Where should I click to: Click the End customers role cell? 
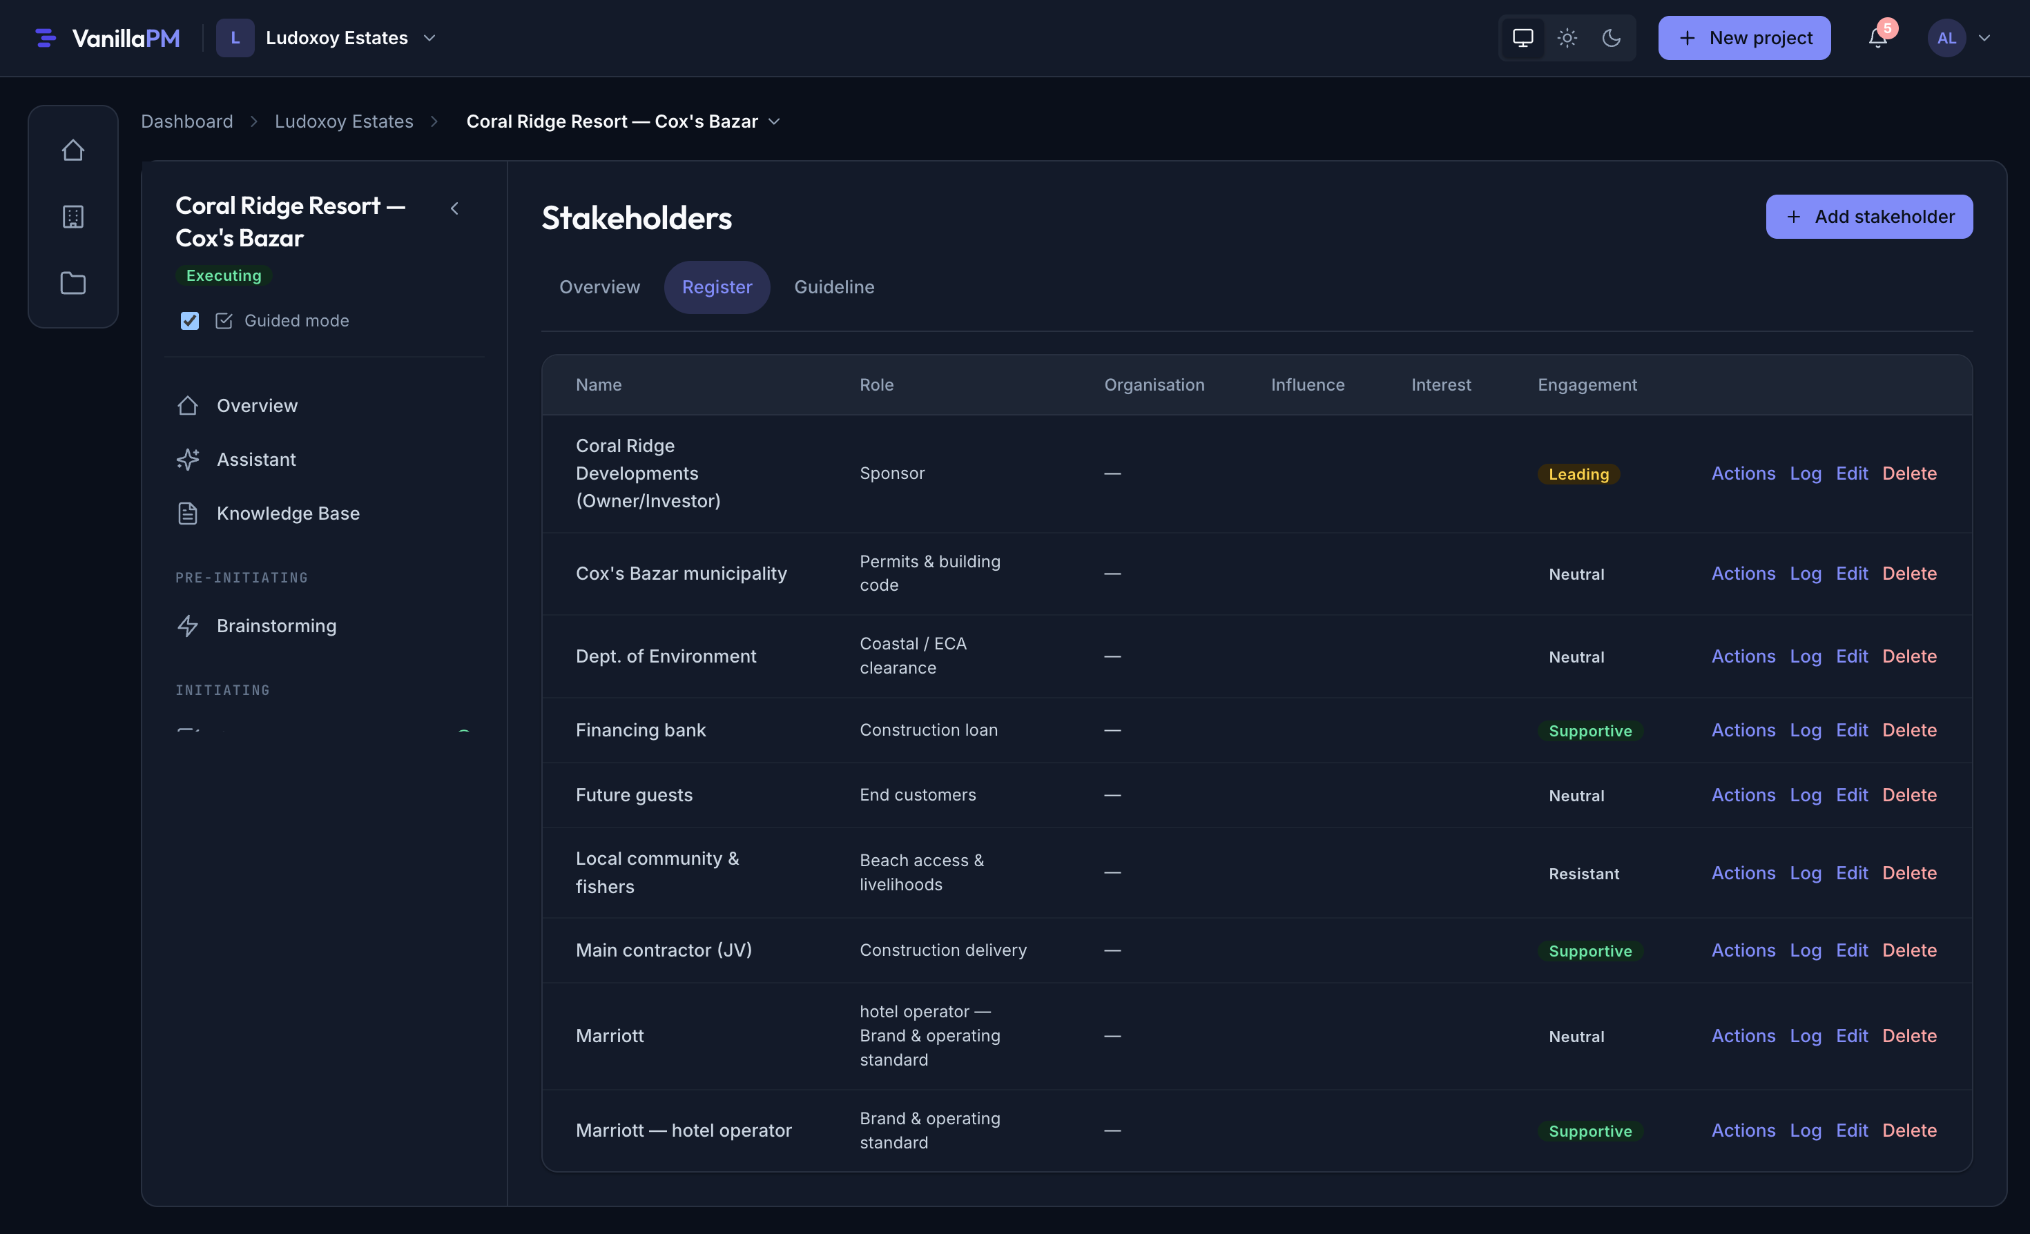point(917,795)
